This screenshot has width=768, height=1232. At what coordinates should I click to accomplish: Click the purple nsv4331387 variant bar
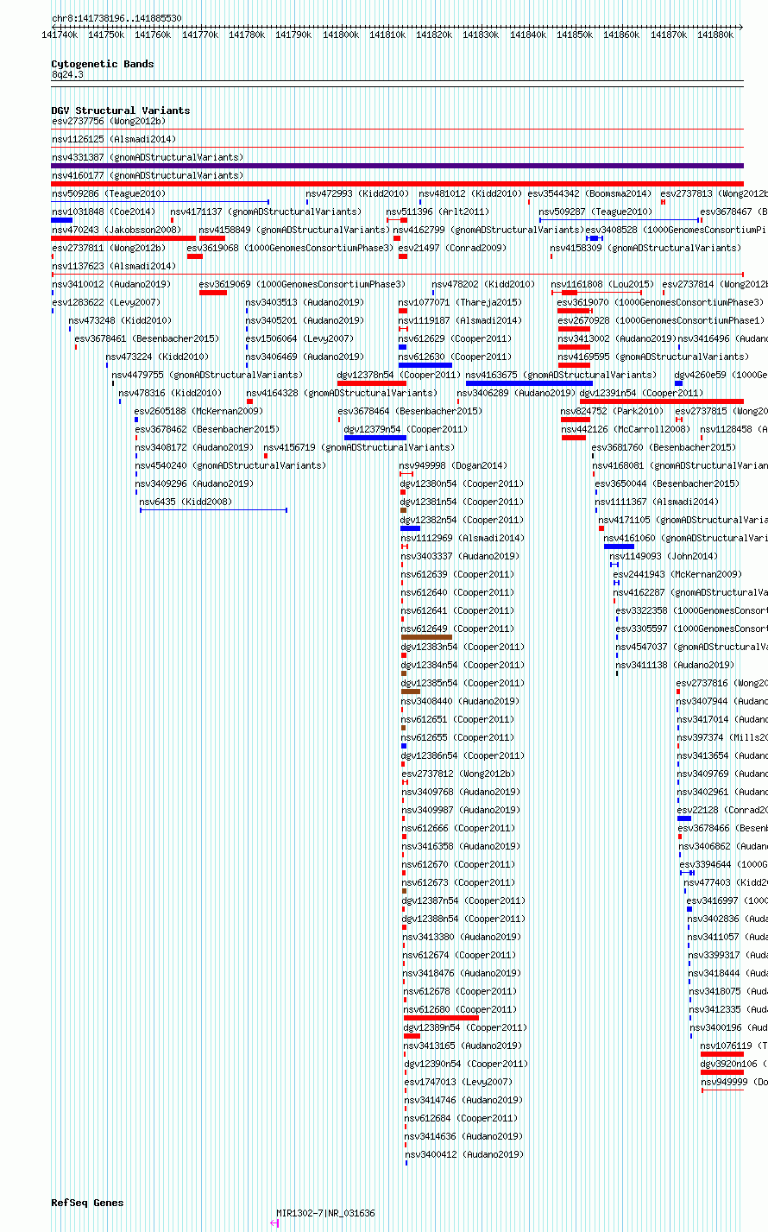click(x=397, y=166)
